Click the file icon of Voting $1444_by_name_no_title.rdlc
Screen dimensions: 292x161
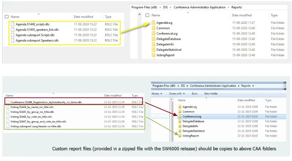pos(8,107)
